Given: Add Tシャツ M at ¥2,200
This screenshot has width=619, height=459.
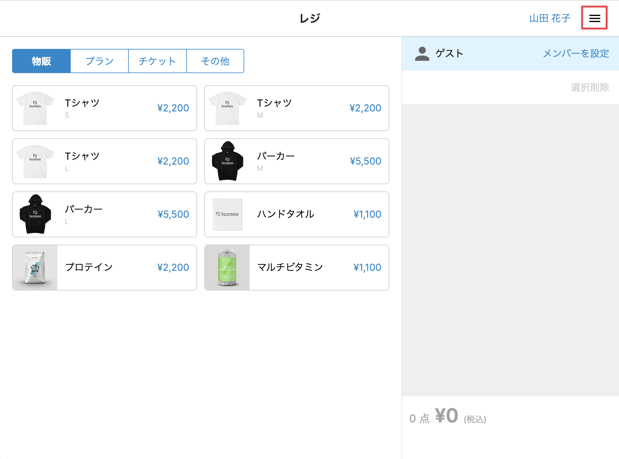Looking at the screenshot, I should (x=297, y=108).
